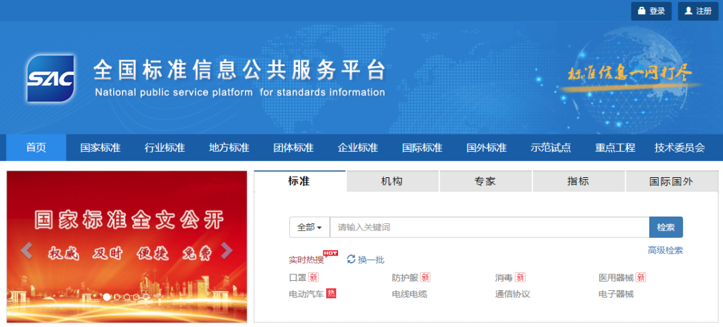Switch to the 国际国外 search tab
The width and height of the screenshot is (723, 327).
click(671, 181)
